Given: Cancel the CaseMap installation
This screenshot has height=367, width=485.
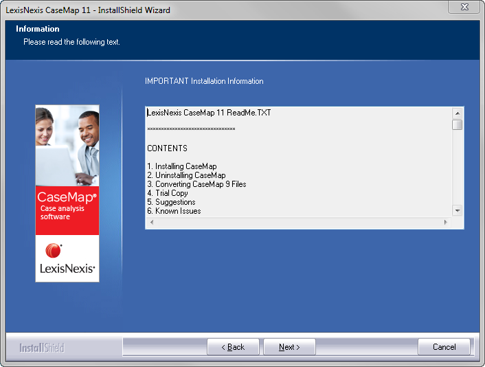Looking at the screenshot, I should (x=444, y=347).
